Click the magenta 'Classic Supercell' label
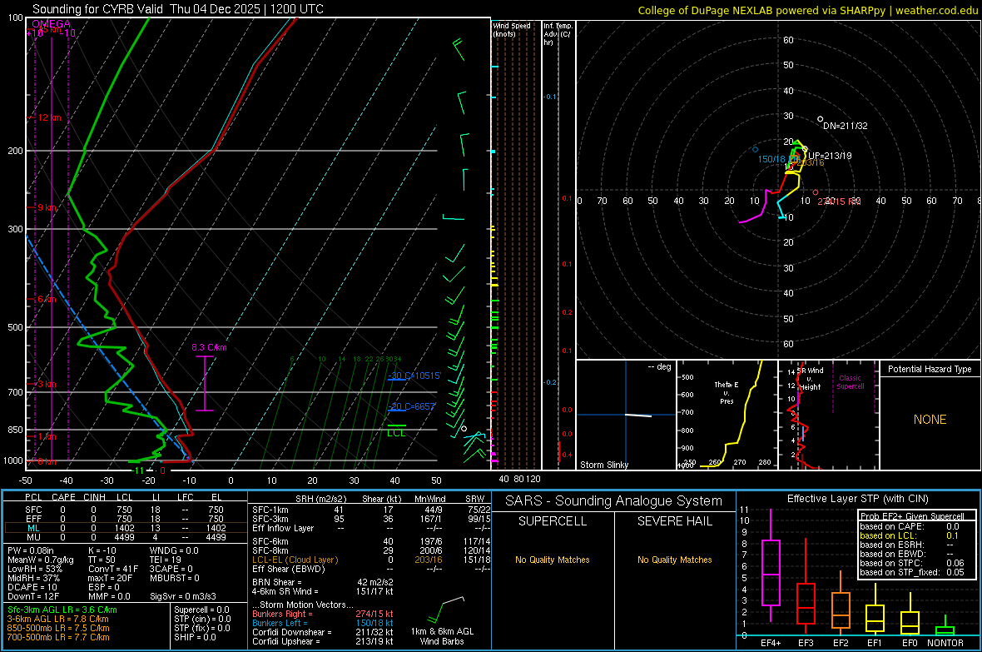Image resolution: width=982 pixels, height=652 pixels. pos(850,382)
